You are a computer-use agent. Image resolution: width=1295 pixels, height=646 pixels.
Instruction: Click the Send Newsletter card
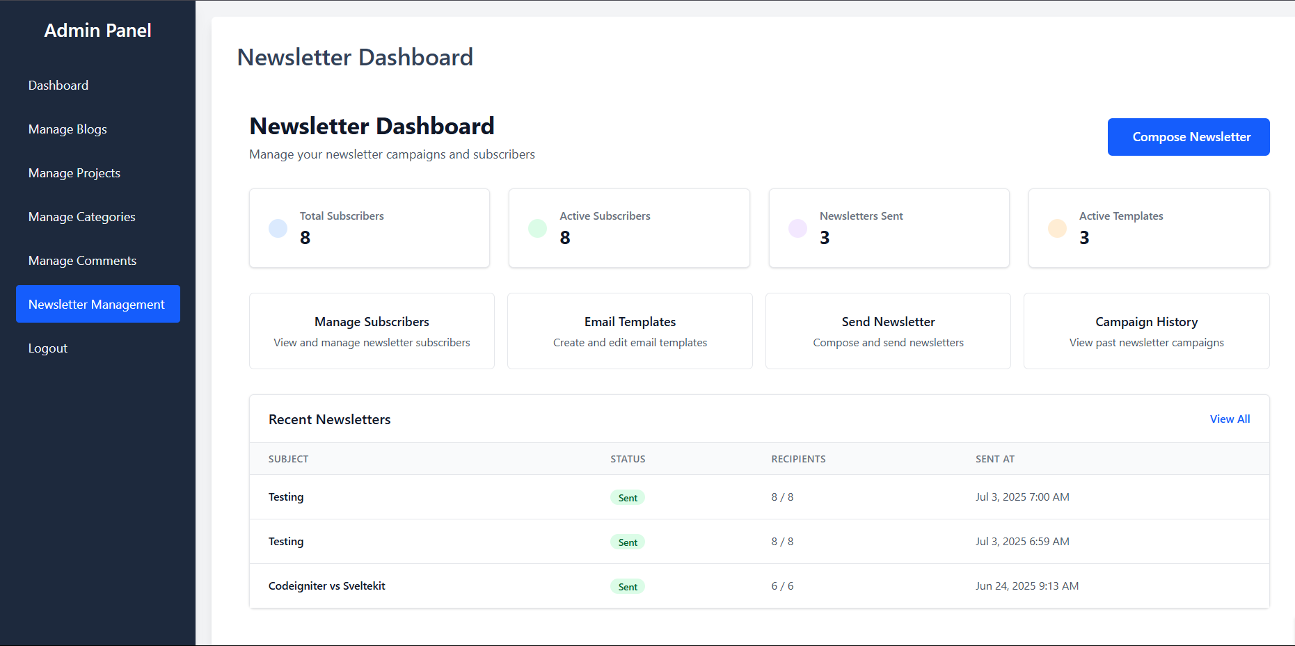coord(888,331)
